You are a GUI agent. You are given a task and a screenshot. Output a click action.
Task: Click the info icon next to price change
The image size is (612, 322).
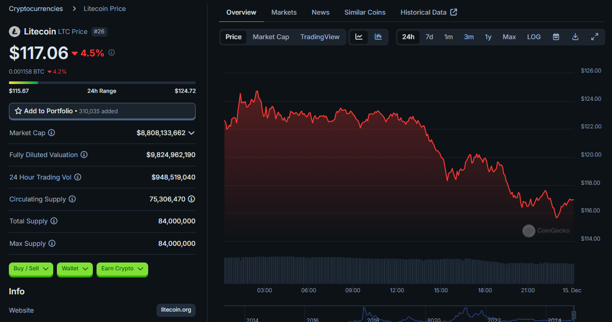tap(112, 52)
